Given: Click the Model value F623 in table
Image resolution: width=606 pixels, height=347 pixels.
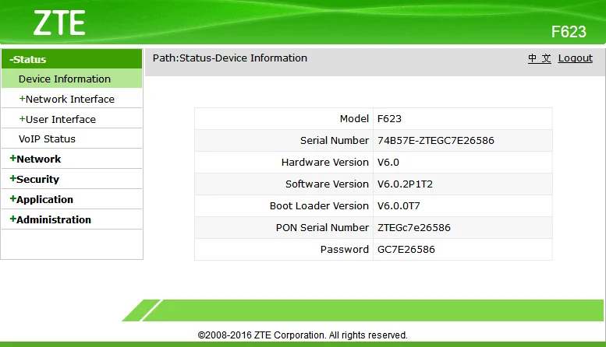Looking at the screenshot, I should [390, 119].
